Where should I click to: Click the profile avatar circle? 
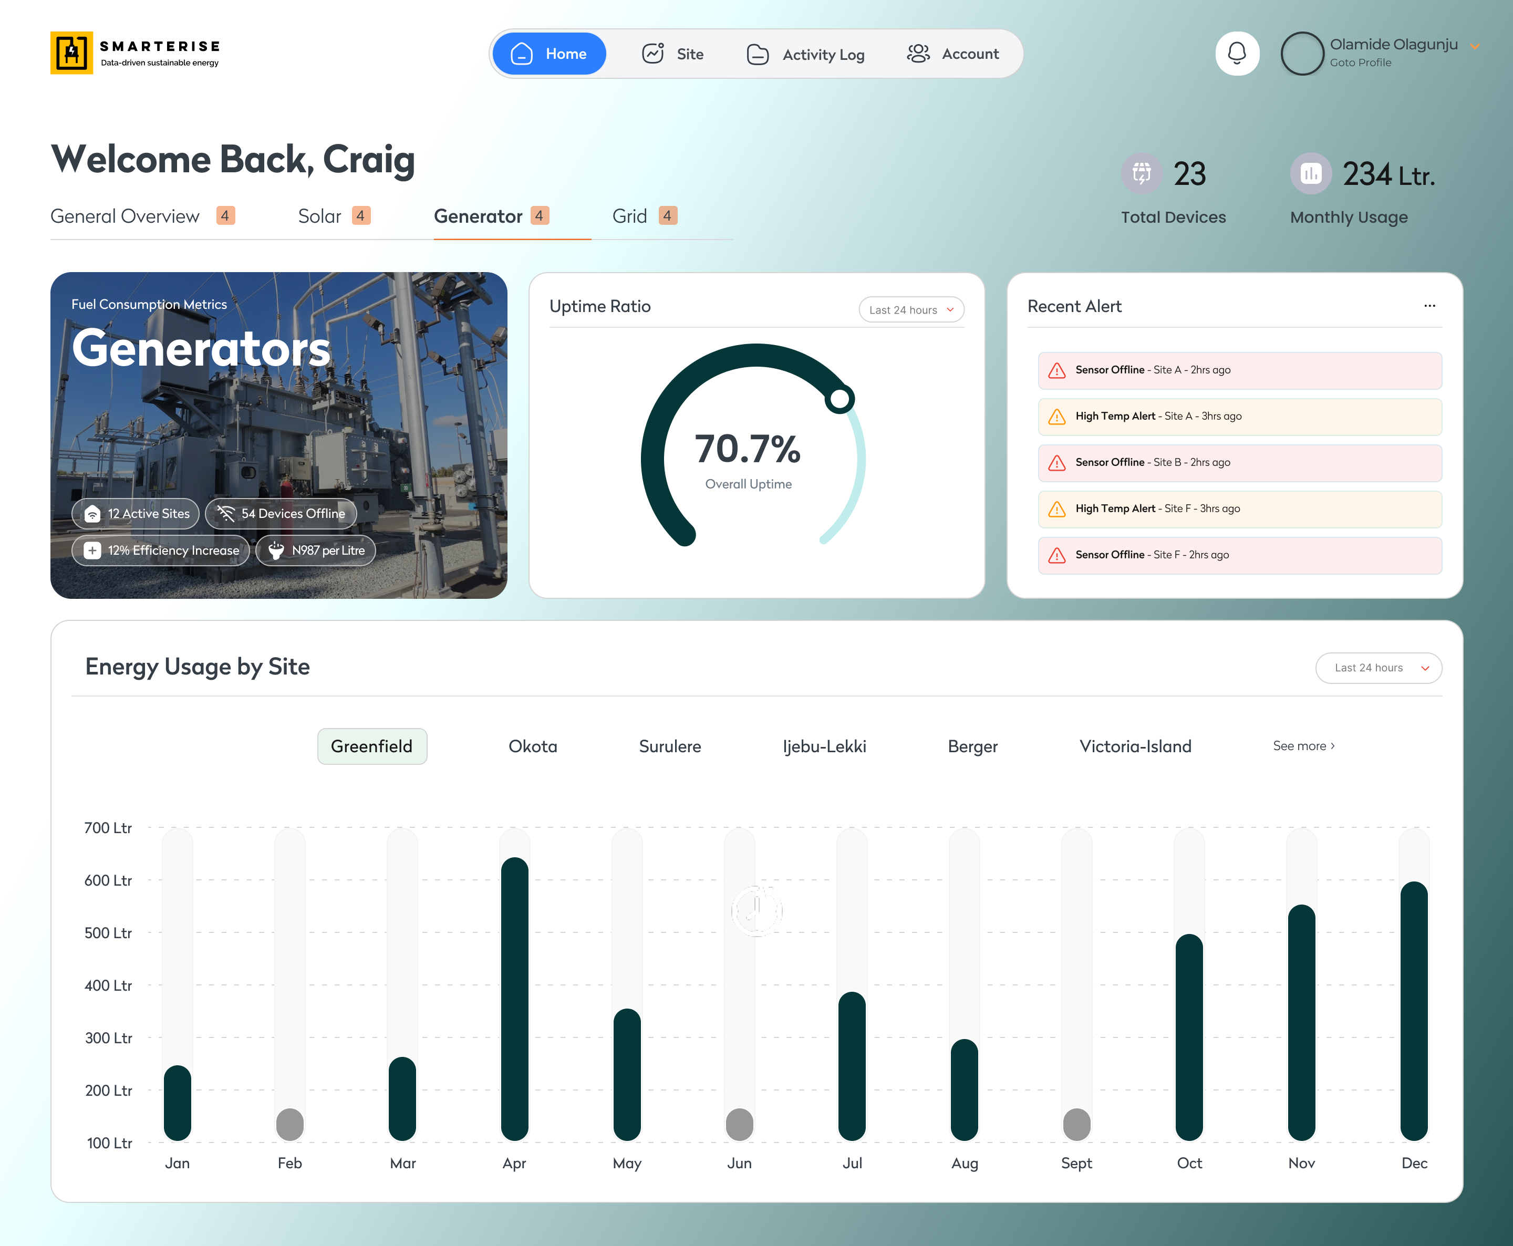point(1302,53)
